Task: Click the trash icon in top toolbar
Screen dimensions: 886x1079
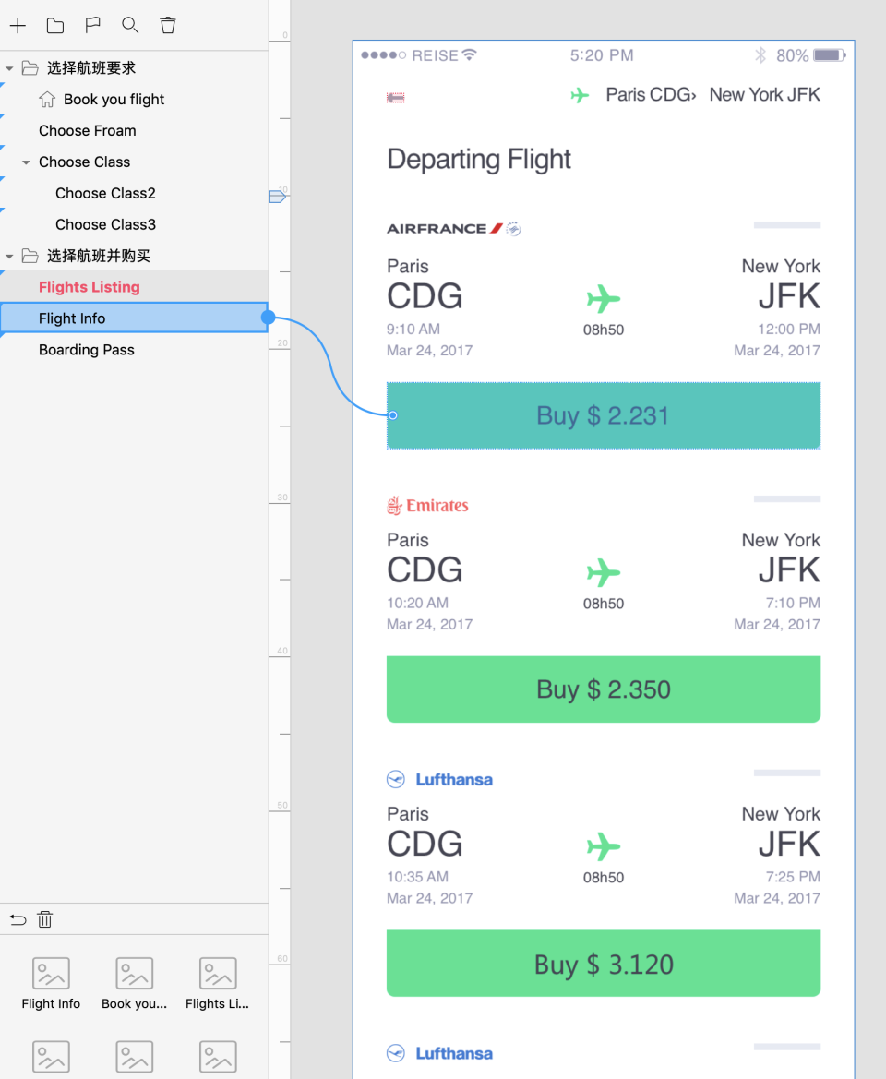Action: pos(168,26)
